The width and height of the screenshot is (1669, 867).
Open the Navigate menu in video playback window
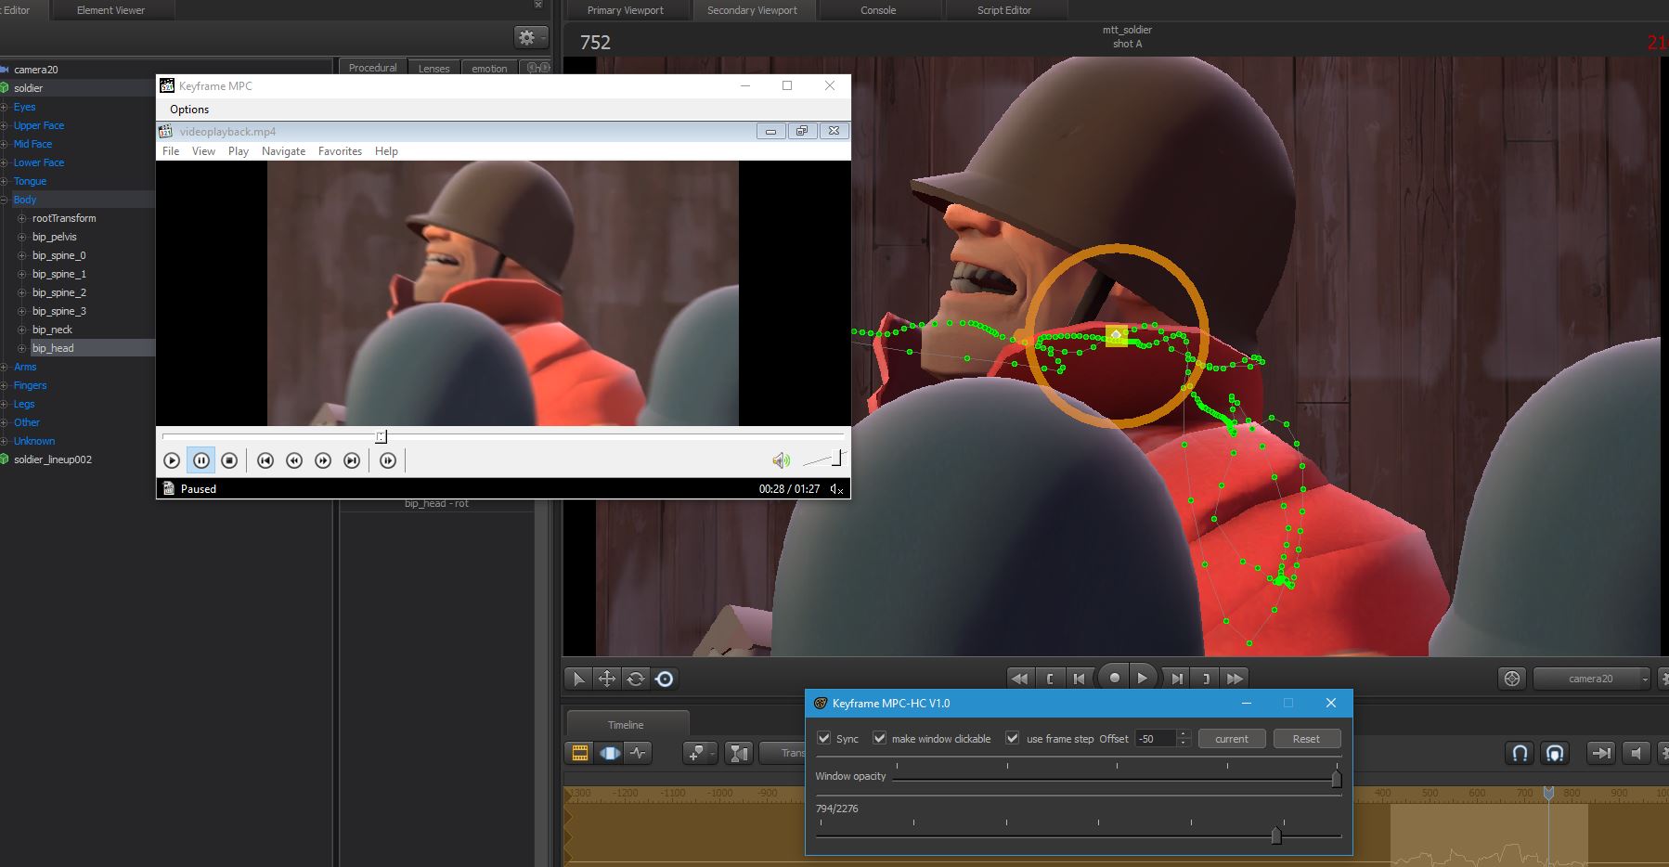coord(283,150)
